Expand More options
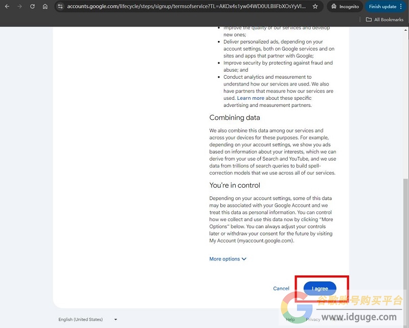This screenshot has height=328, width=409. click(x=228, y=259)
